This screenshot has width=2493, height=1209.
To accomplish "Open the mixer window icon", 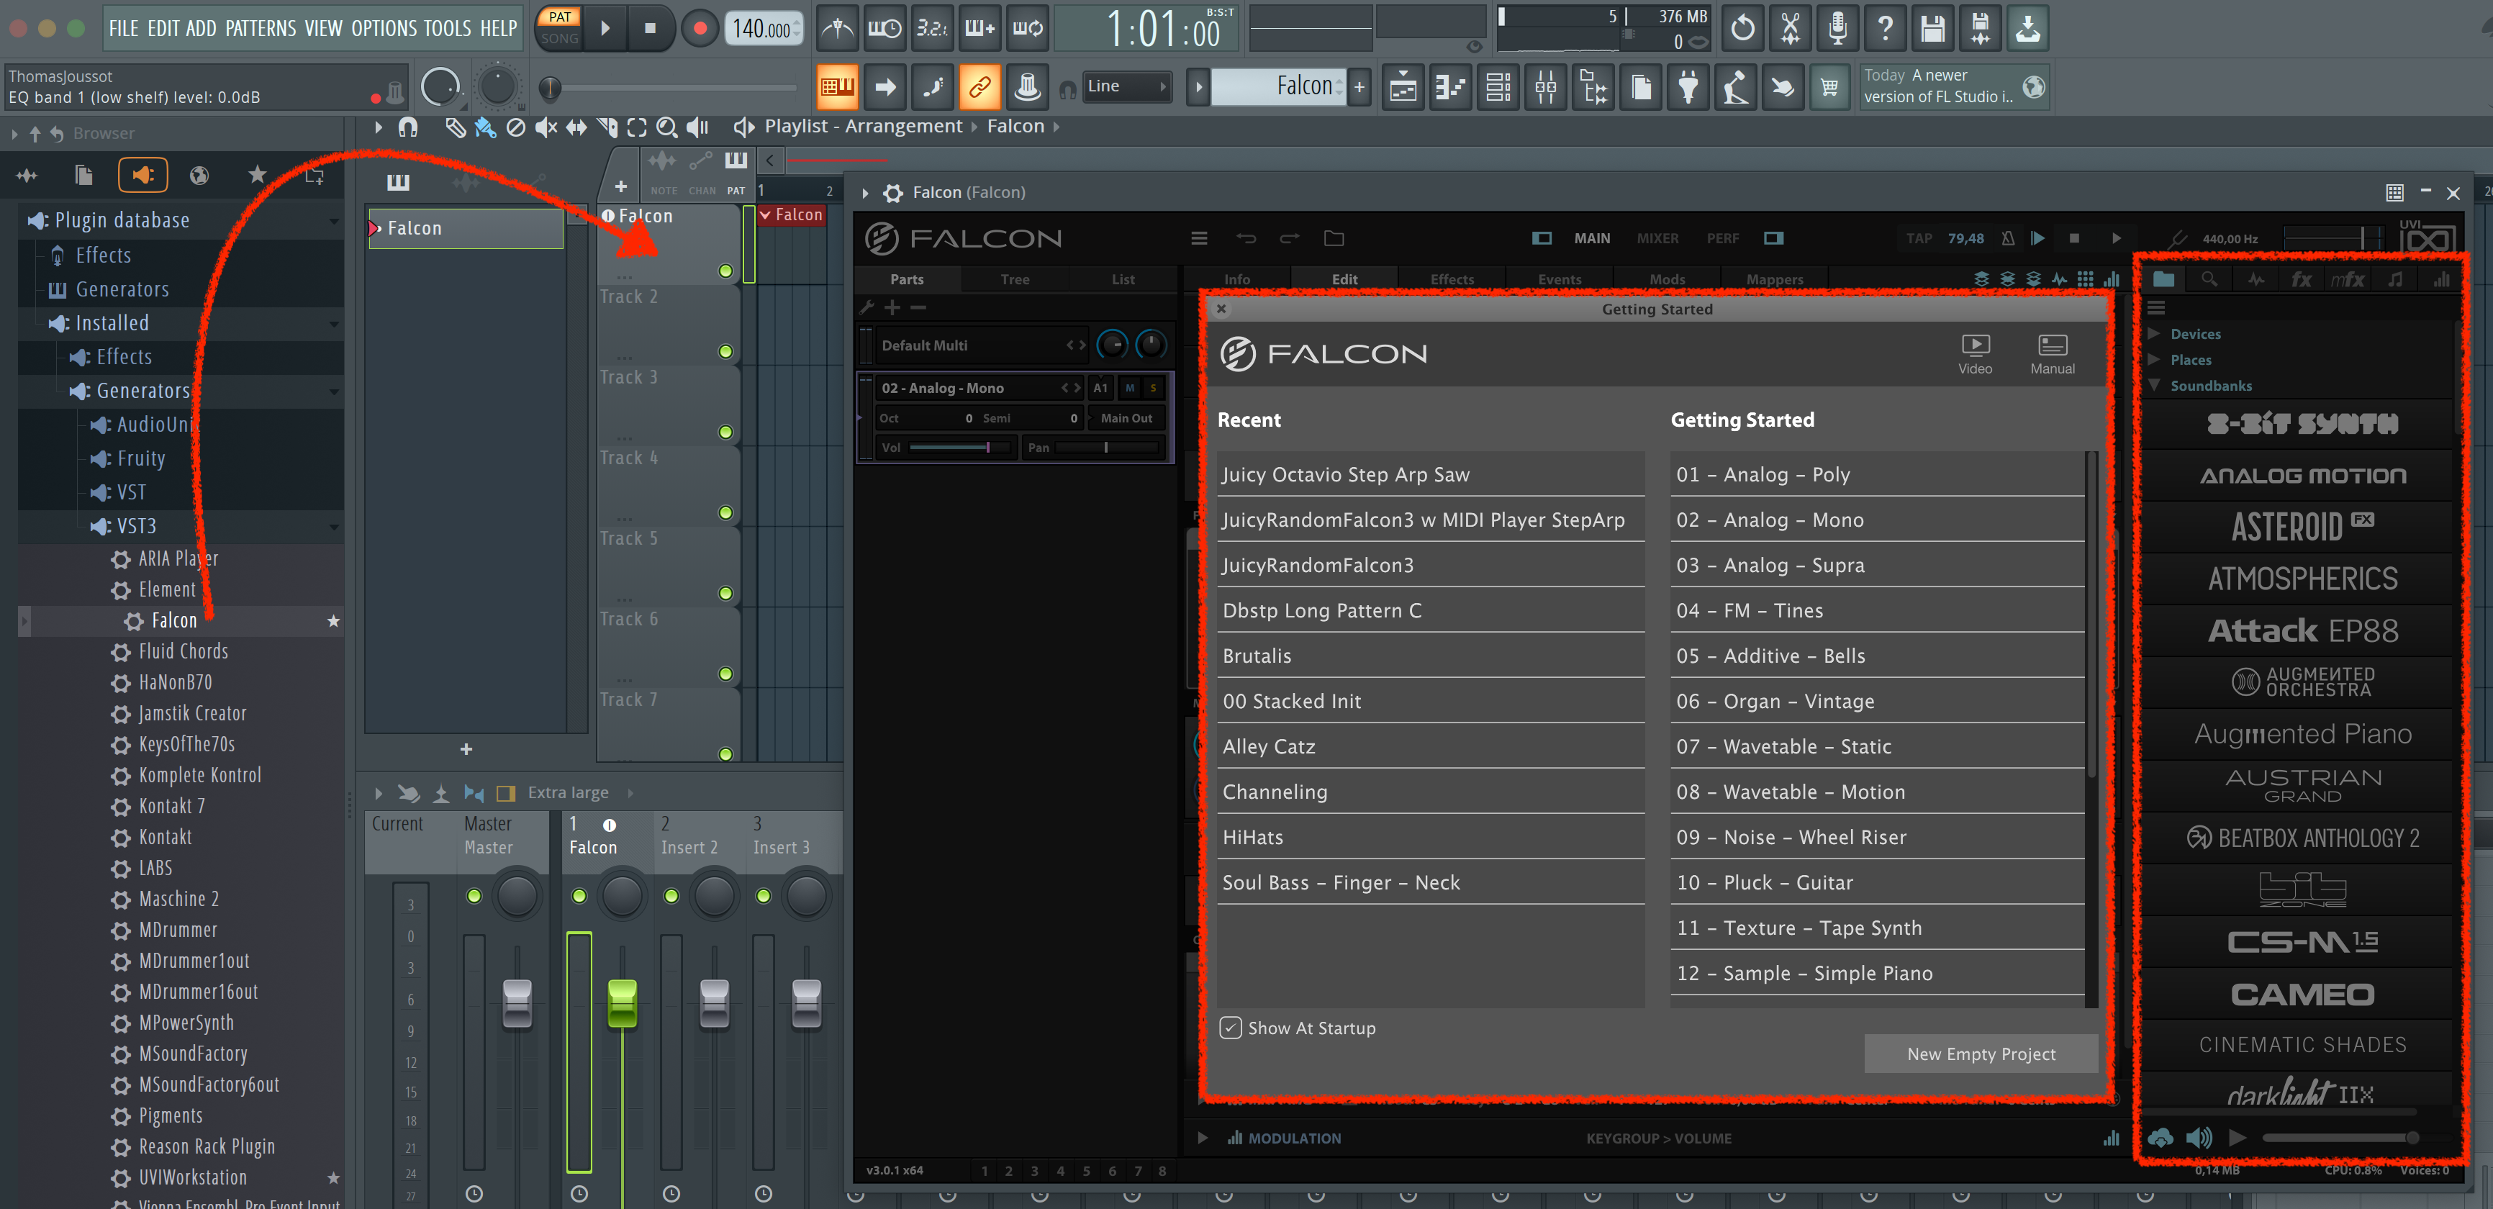I will tap(1546, 88).
